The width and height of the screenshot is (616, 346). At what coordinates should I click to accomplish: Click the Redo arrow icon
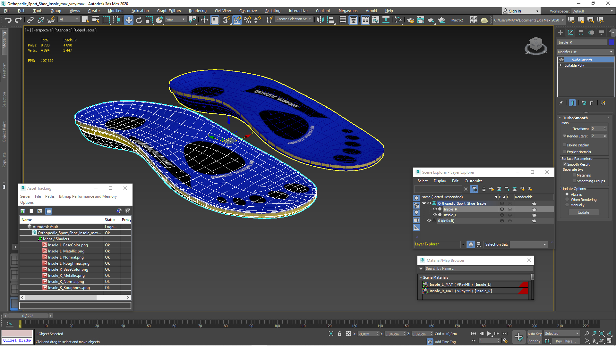pos(18,20)
